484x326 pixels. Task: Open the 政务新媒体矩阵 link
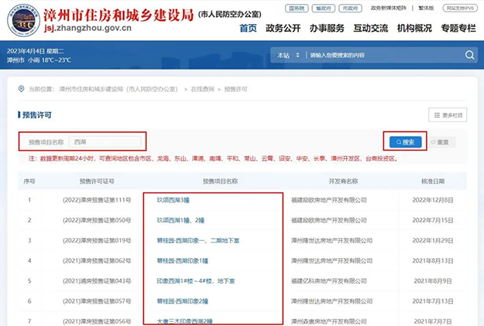coord(389,8)
